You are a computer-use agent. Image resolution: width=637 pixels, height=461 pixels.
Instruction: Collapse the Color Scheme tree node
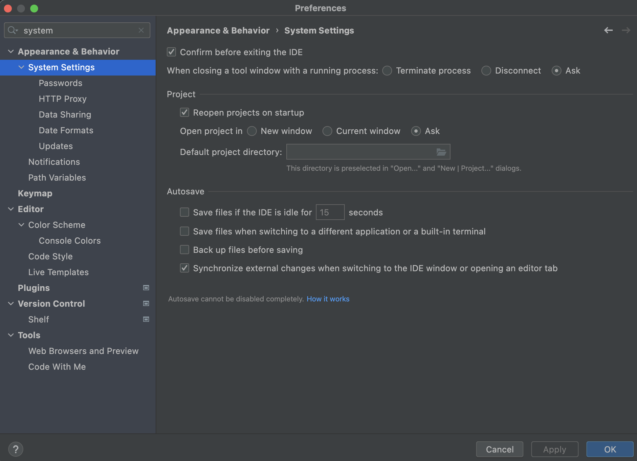(21, 225)
